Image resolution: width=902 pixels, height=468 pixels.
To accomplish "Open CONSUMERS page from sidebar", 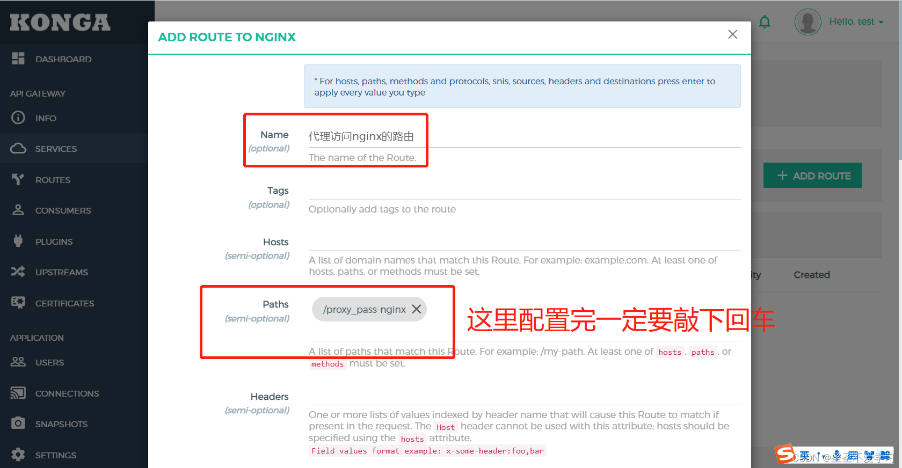I will (63, 210).
